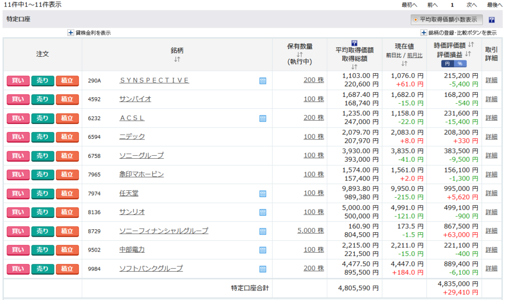Click the 前月比 link in the 現在値 header
The image size is (507, 300).
pos(415,55)
